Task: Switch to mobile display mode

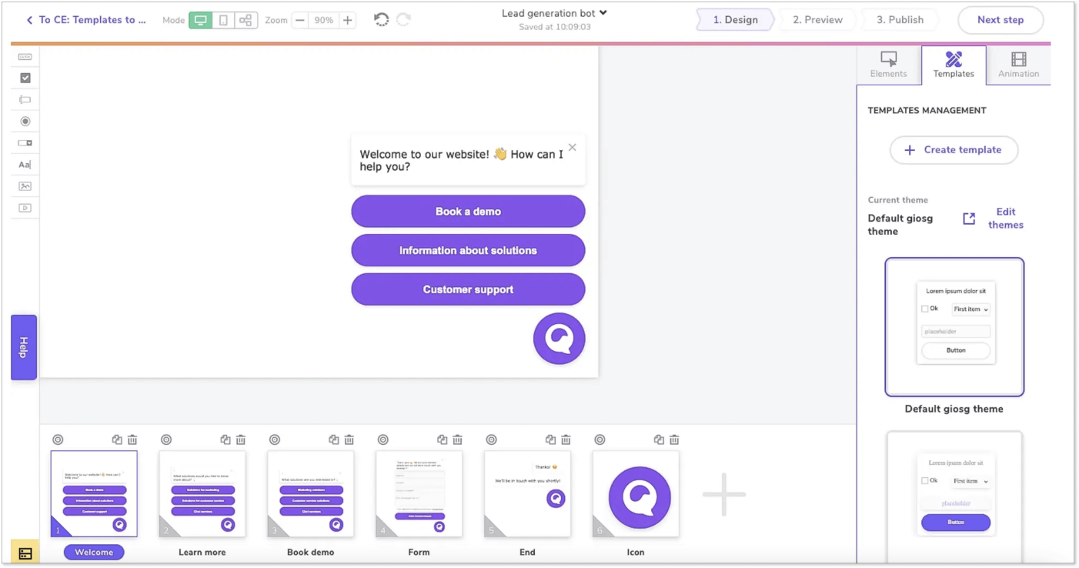Action: tap(223, 20)
